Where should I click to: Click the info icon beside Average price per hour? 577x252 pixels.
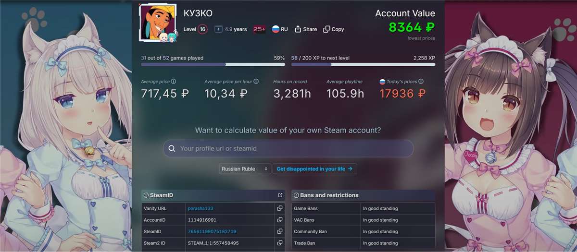click(x=256, y=82)
